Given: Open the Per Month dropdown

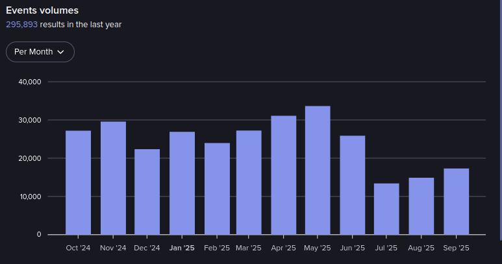Looking at the screenshot, I should (x=40, y=52).
